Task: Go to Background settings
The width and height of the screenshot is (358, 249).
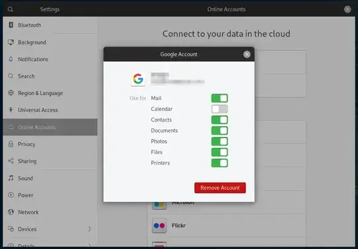Action: pyautogui.click(x=50, y=42)
